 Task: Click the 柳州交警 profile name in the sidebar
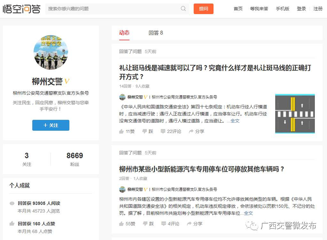[47, 82]
